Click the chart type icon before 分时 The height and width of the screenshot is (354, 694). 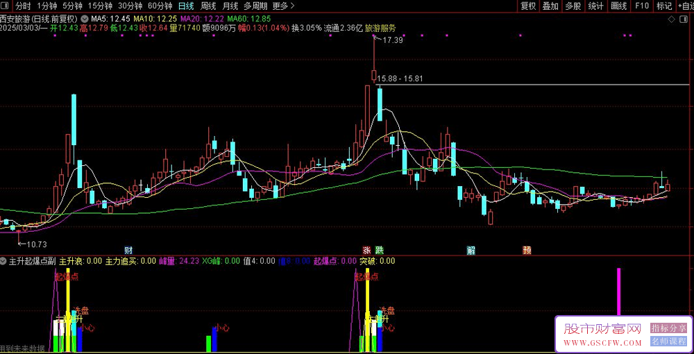tap(6, 6)
